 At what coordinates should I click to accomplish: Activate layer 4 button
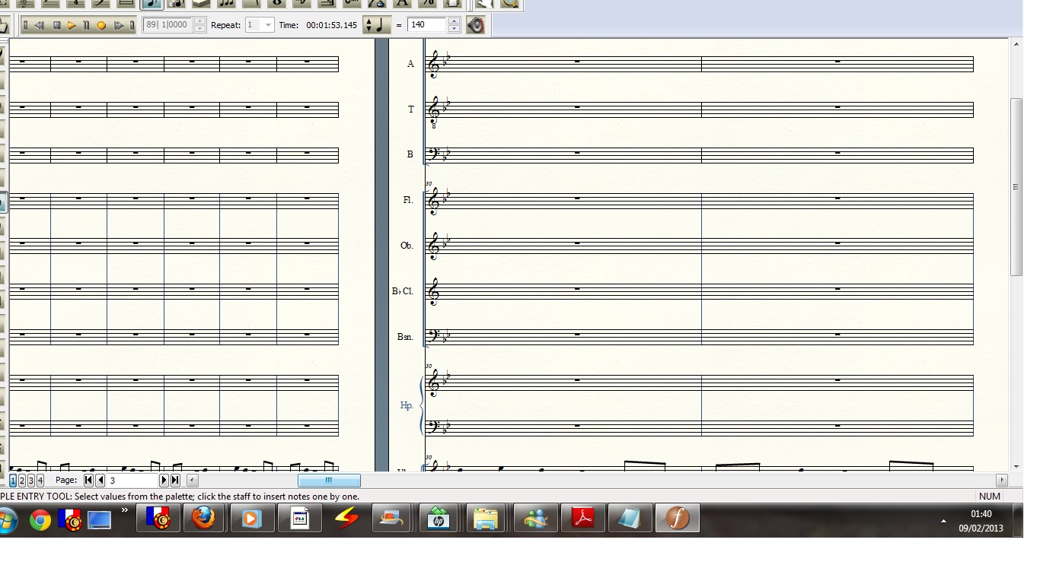[x=40, y=481]
